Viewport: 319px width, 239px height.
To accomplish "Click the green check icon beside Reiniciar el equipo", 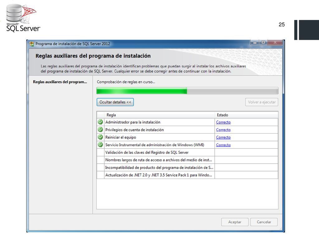I will point(100,137).
